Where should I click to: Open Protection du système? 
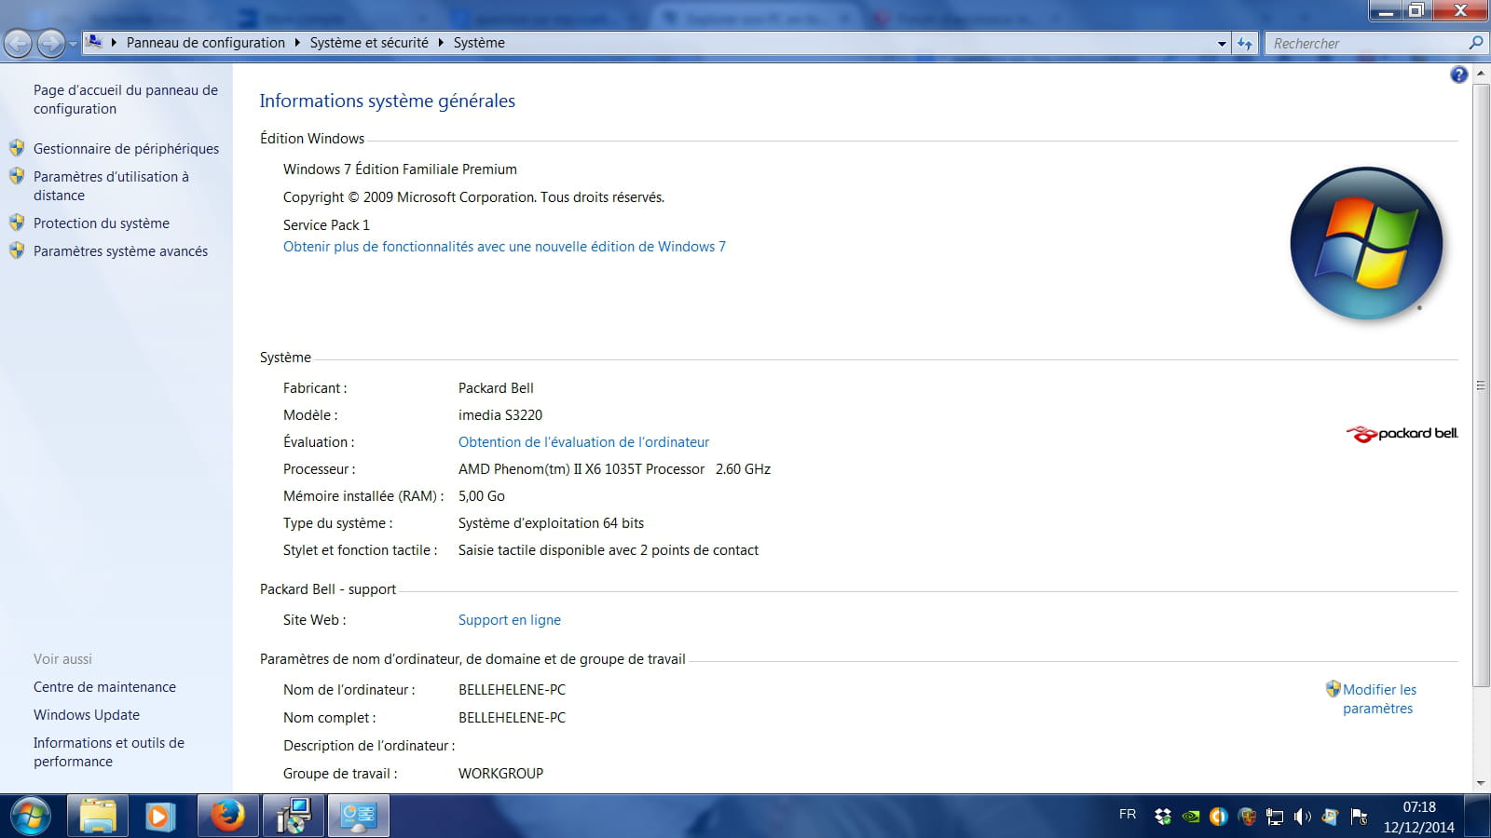pos(102,223)
